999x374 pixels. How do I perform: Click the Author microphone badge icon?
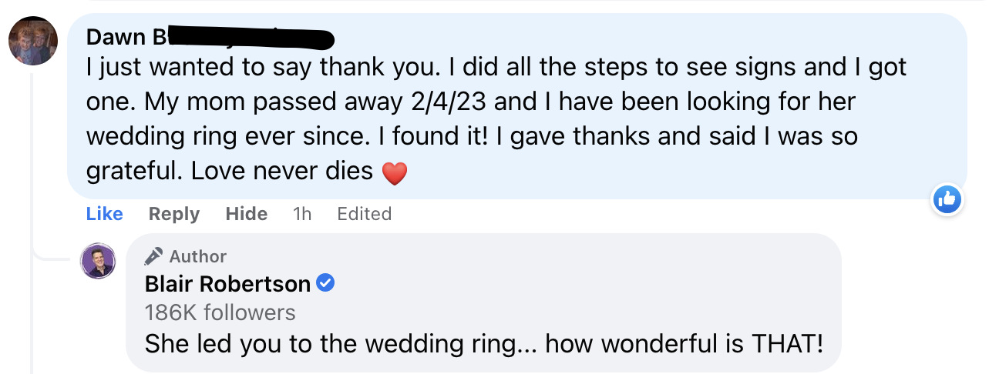pyautogui.click(x=154, y=255)
